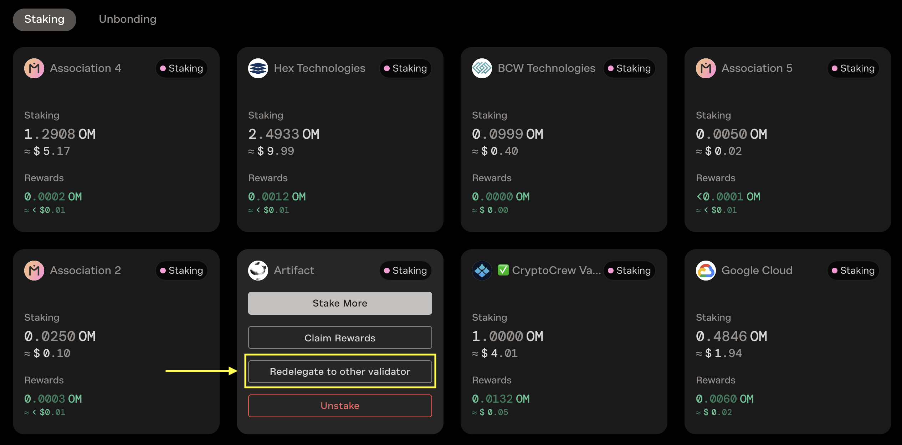Screen dimensions: 902x445
Task: Click the CryptoCrew validator logo
Action: click(482, 271)
